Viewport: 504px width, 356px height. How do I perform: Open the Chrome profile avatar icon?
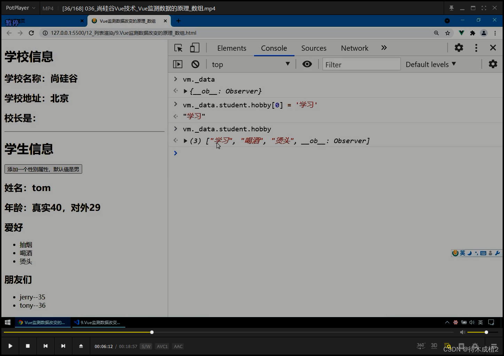pyautogui.click(x=484, y=33)
